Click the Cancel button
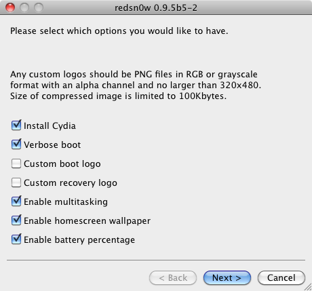Viewport: 312px width, 291px height. coord(281,277)
